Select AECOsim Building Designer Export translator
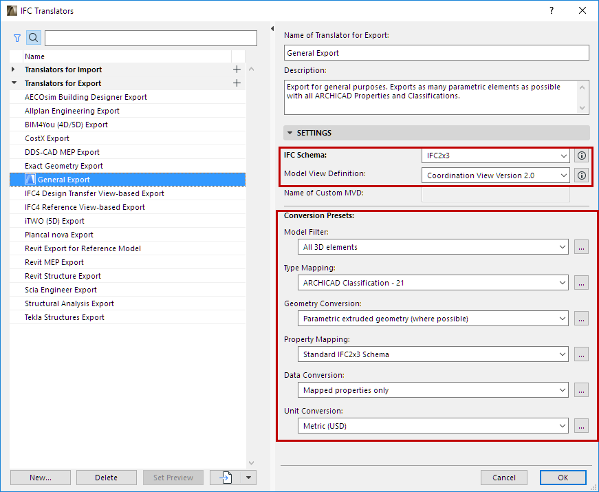599x492 pixels. click(127, 97)
